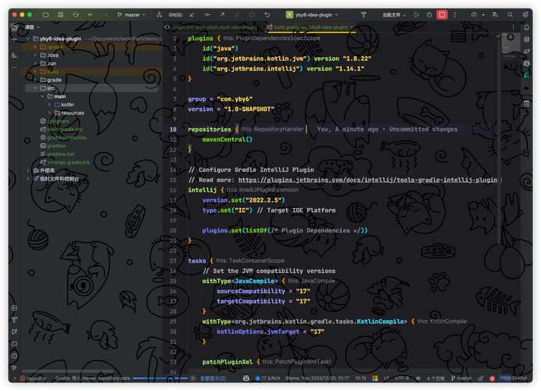The width and height of the screenshot is (541, 391).
Task: Expand the 外部库 external libraries node
Action: 28,170
